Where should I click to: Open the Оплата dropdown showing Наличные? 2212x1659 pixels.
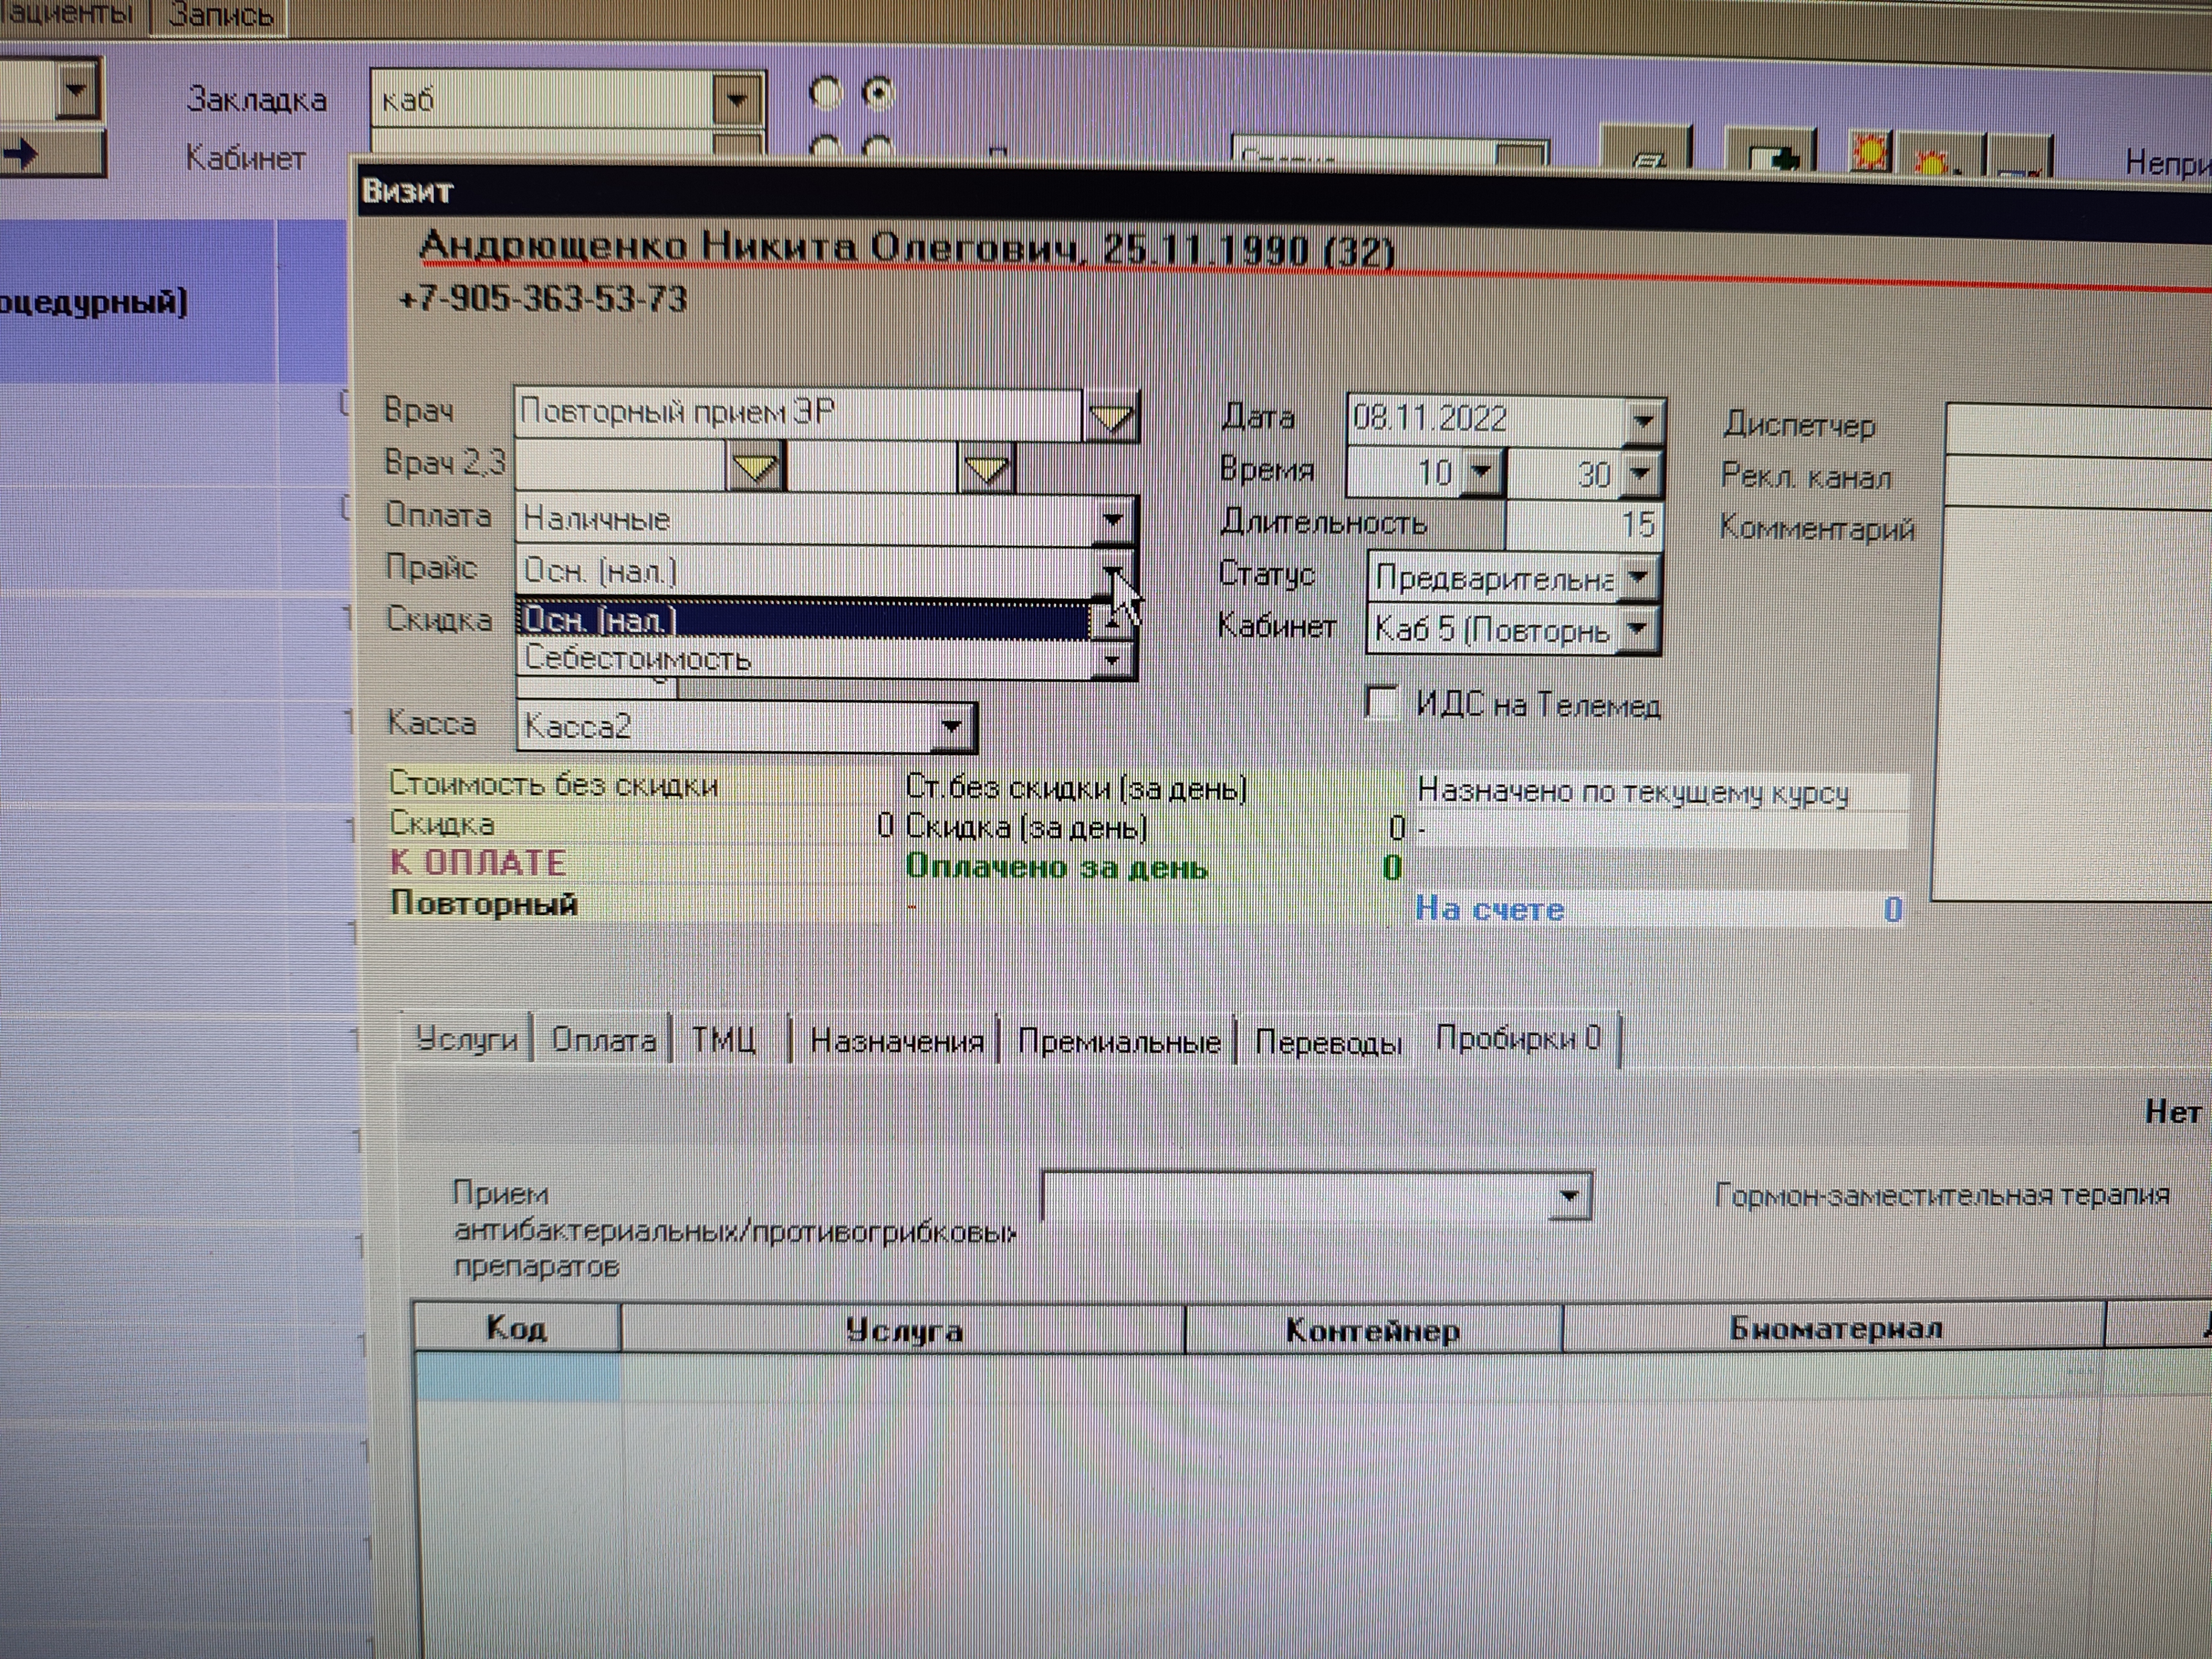[1113, 519]
